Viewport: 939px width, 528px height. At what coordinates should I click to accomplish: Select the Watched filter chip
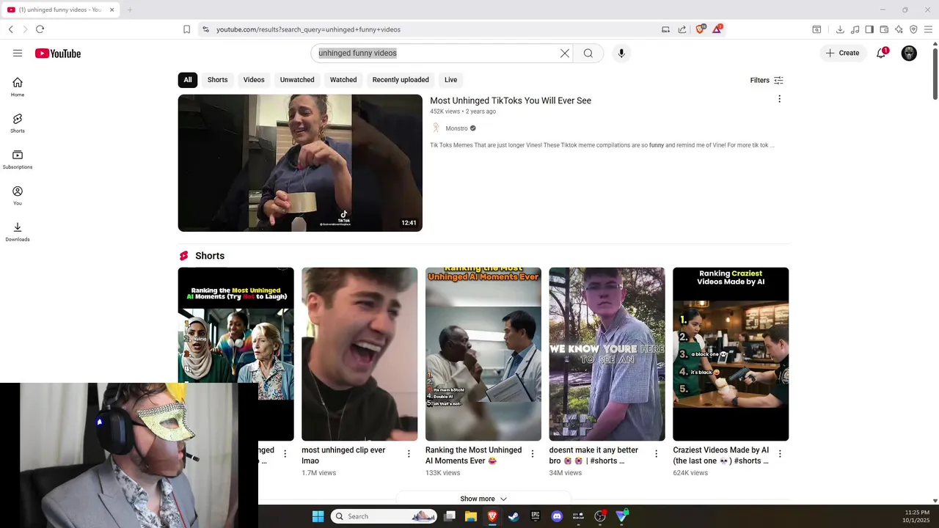343,80
